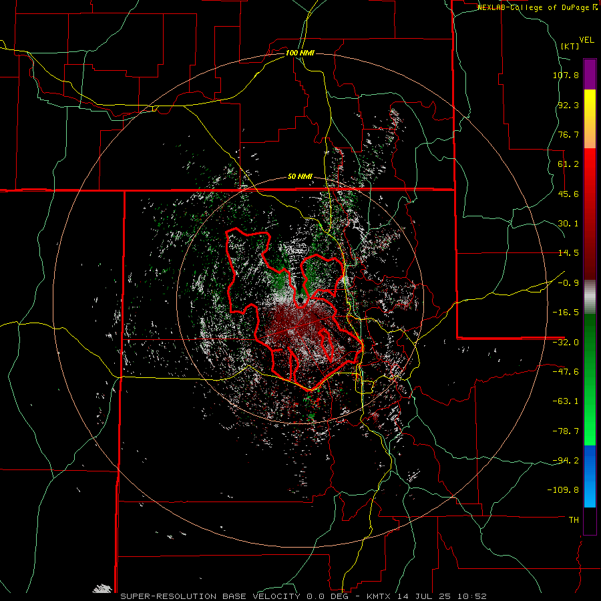Select the -94.2 legend value

pos(566,460)
